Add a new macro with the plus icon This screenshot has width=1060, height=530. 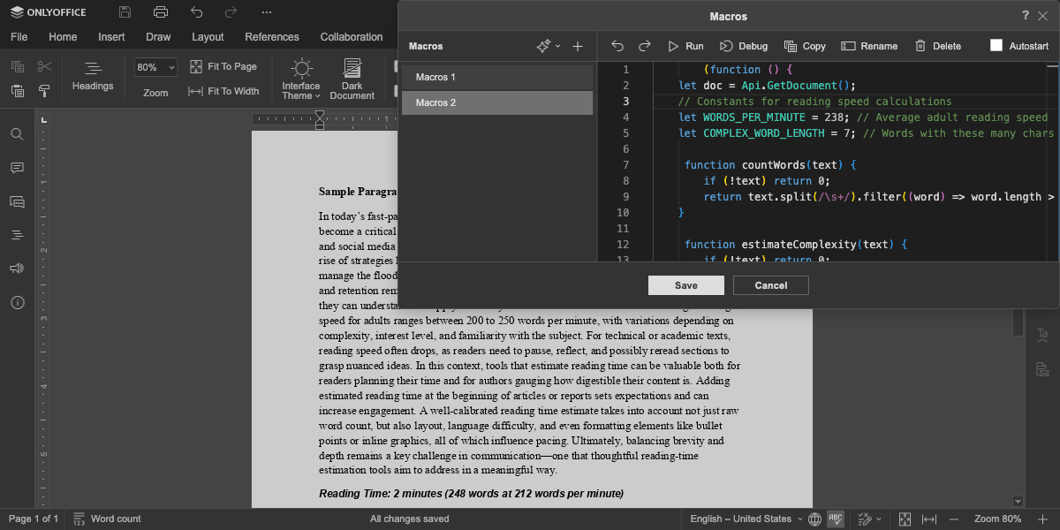pyautogui.click(x=578, y=46)
